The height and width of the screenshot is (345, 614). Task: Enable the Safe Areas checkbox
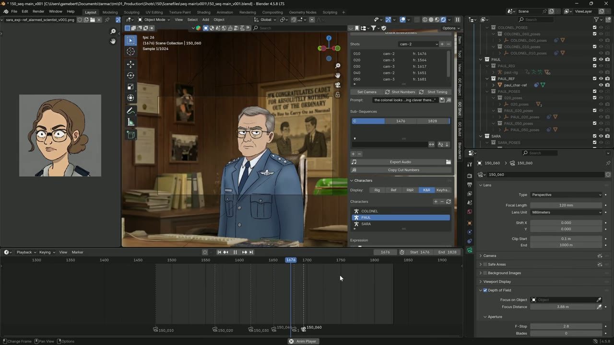pos(485,264)
